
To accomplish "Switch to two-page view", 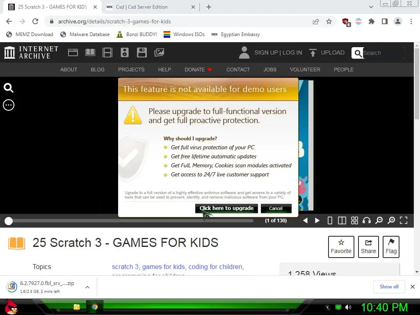I will [x=342, y=220].
